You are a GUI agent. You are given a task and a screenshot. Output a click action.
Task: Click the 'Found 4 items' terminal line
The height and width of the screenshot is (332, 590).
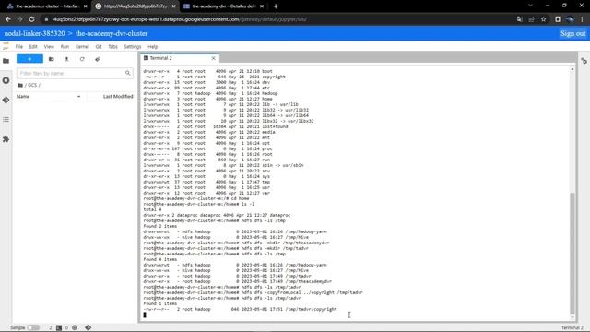pos(160,259)
